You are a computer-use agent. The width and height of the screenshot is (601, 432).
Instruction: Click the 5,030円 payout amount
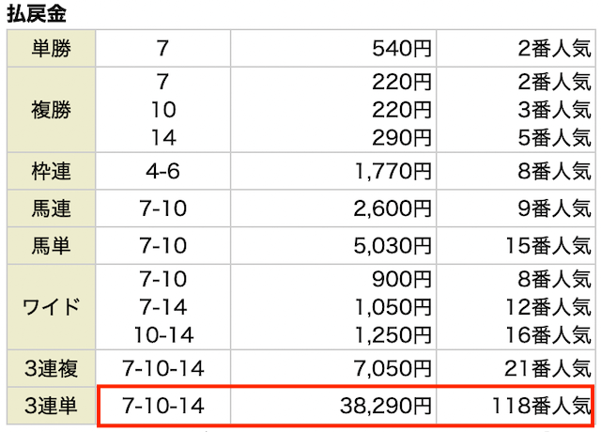point(393,245)
